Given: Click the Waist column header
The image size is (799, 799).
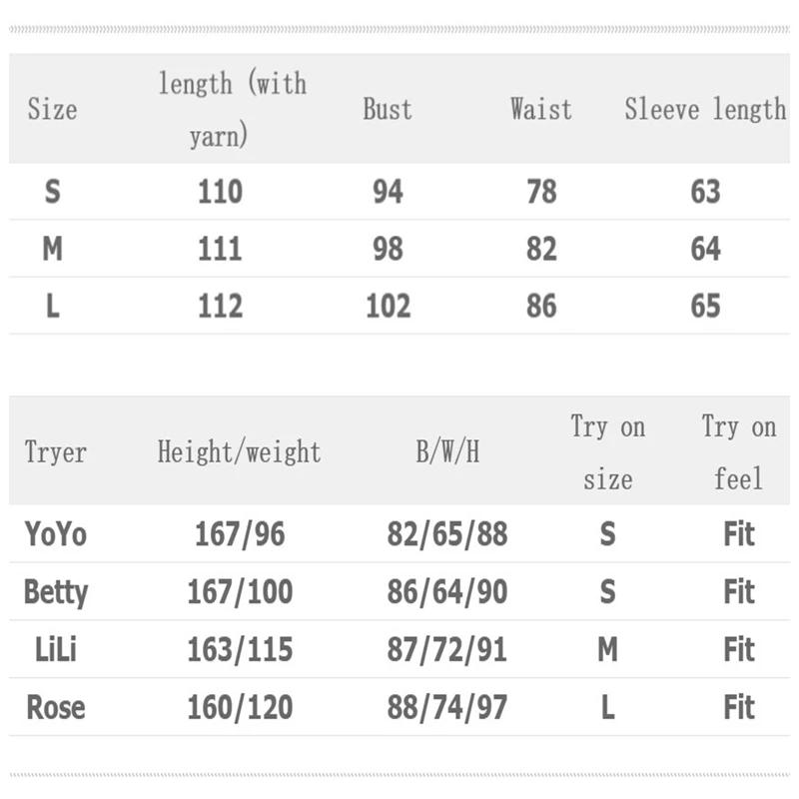Looking at the screenshot, I should coord(541,109).
